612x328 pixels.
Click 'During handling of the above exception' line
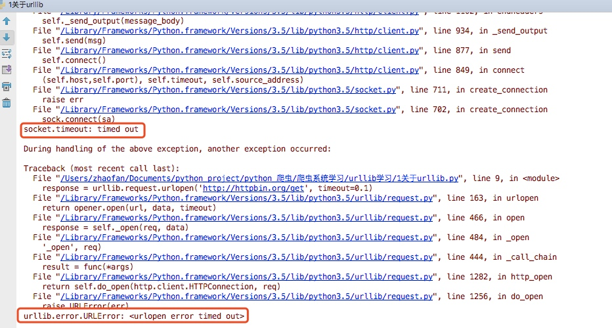(177, 149)
